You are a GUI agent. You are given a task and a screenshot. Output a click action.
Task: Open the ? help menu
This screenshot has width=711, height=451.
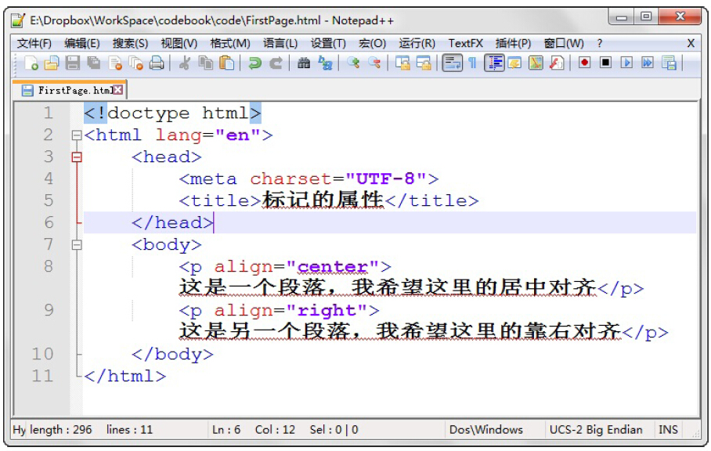click(x=600, y=43)
